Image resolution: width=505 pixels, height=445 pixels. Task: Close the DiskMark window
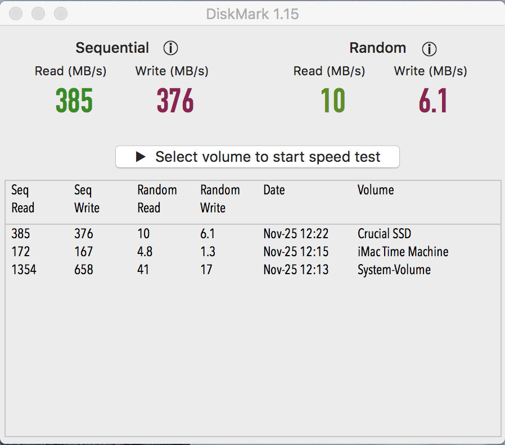click(x=16, y=13)
